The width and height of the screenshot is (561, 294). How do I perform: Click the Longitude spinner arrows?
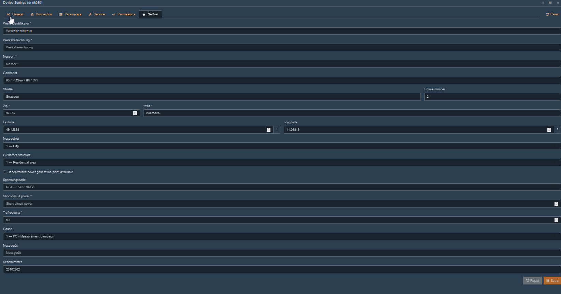pos(549,130)
